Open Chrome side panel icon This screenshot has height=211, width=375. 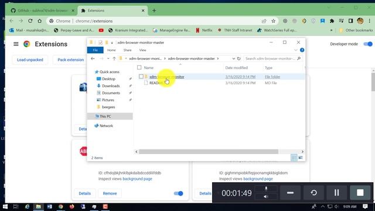click(350, 21)
